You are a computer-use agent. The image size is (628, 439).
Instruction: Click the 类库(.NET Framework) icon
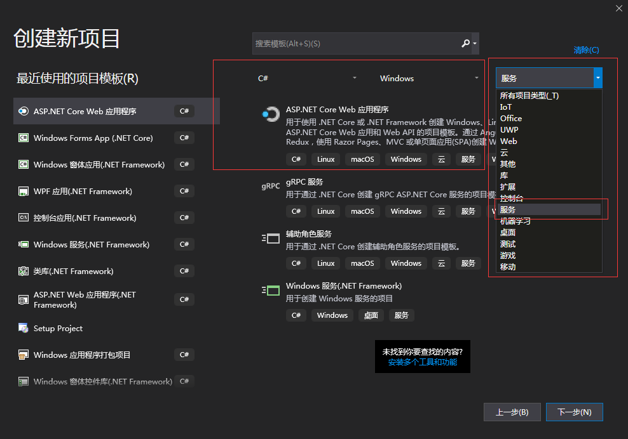click(x=24, y=271)
